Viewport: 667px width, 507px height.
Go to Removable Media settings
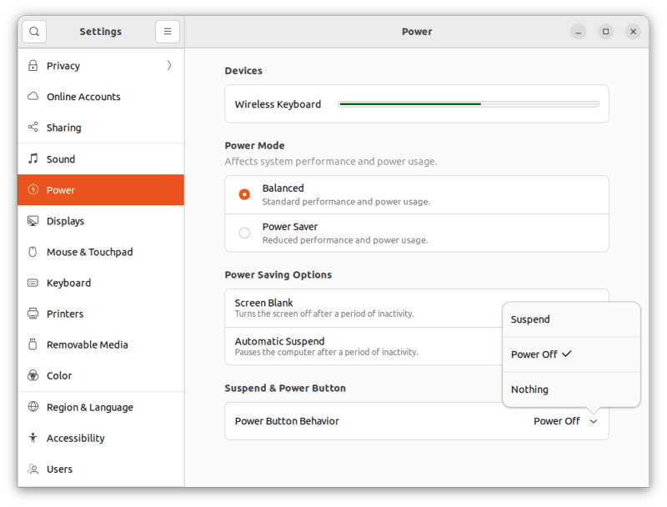pos(101,344)
